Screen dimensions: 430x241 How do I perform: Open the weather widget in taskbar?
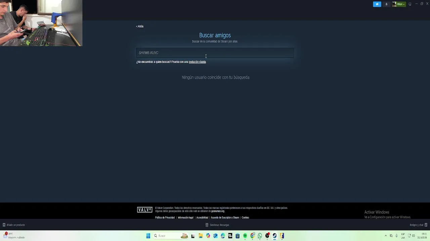(x=14, y=236)
